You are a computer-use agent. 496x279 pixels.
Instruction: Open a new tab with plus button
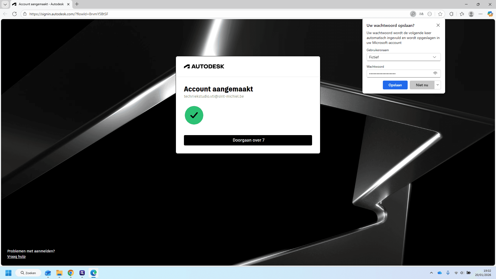coord(77,4)
